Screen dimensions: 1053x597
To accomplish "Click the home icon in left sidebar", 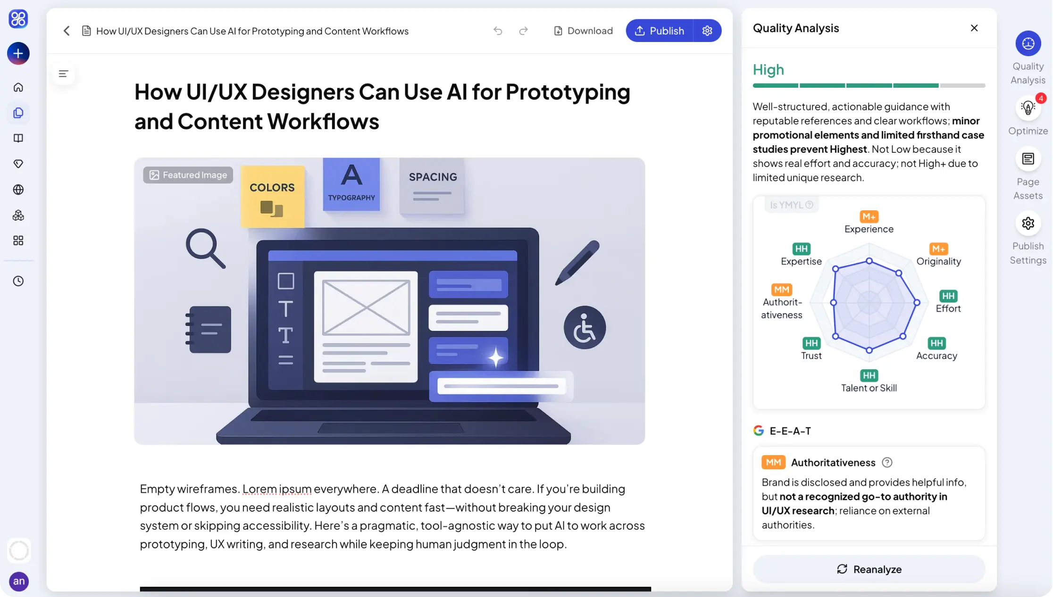I will point(18,87).
